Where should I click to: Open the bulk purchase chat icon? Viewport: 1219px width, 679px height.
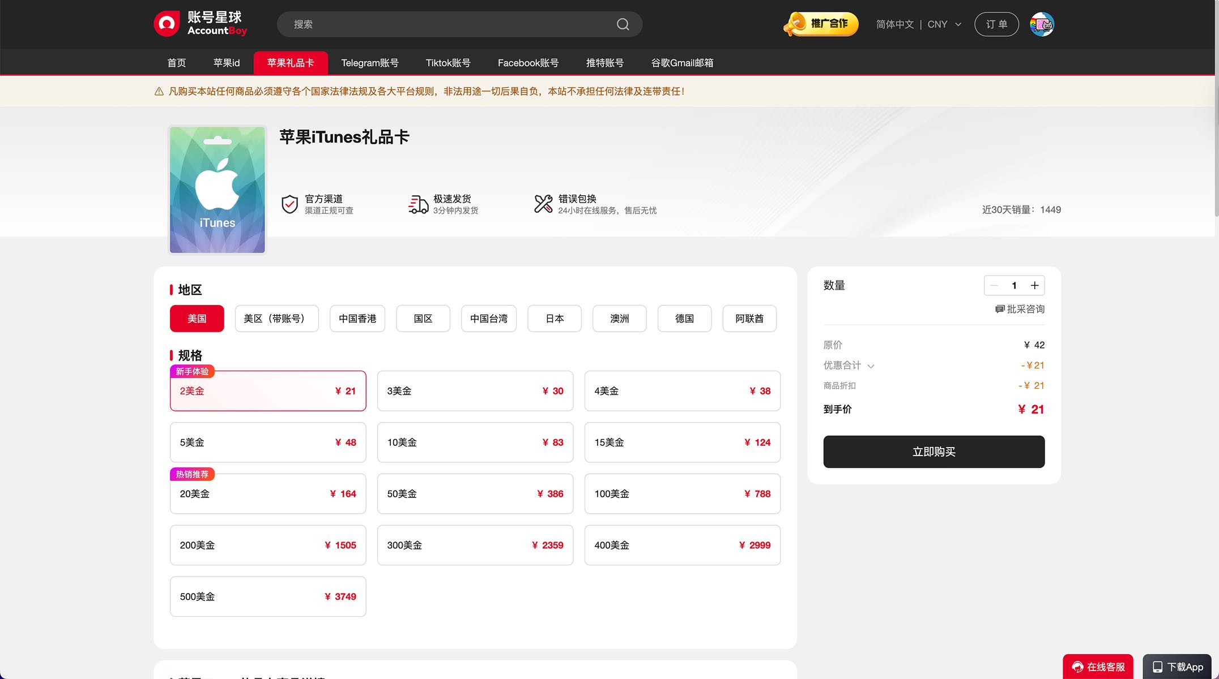pos(1000,309)
